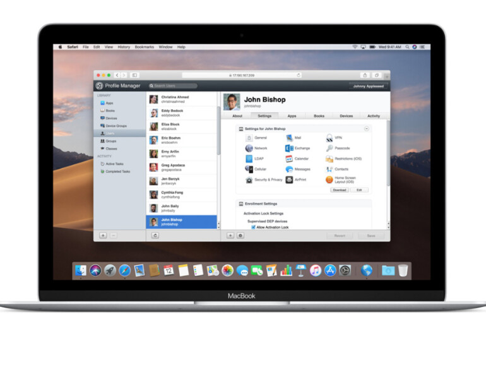The width and height of the screenshot is (486, 365).
Task: Open the Messages settings icon
Action: click(x=289, y=169)
